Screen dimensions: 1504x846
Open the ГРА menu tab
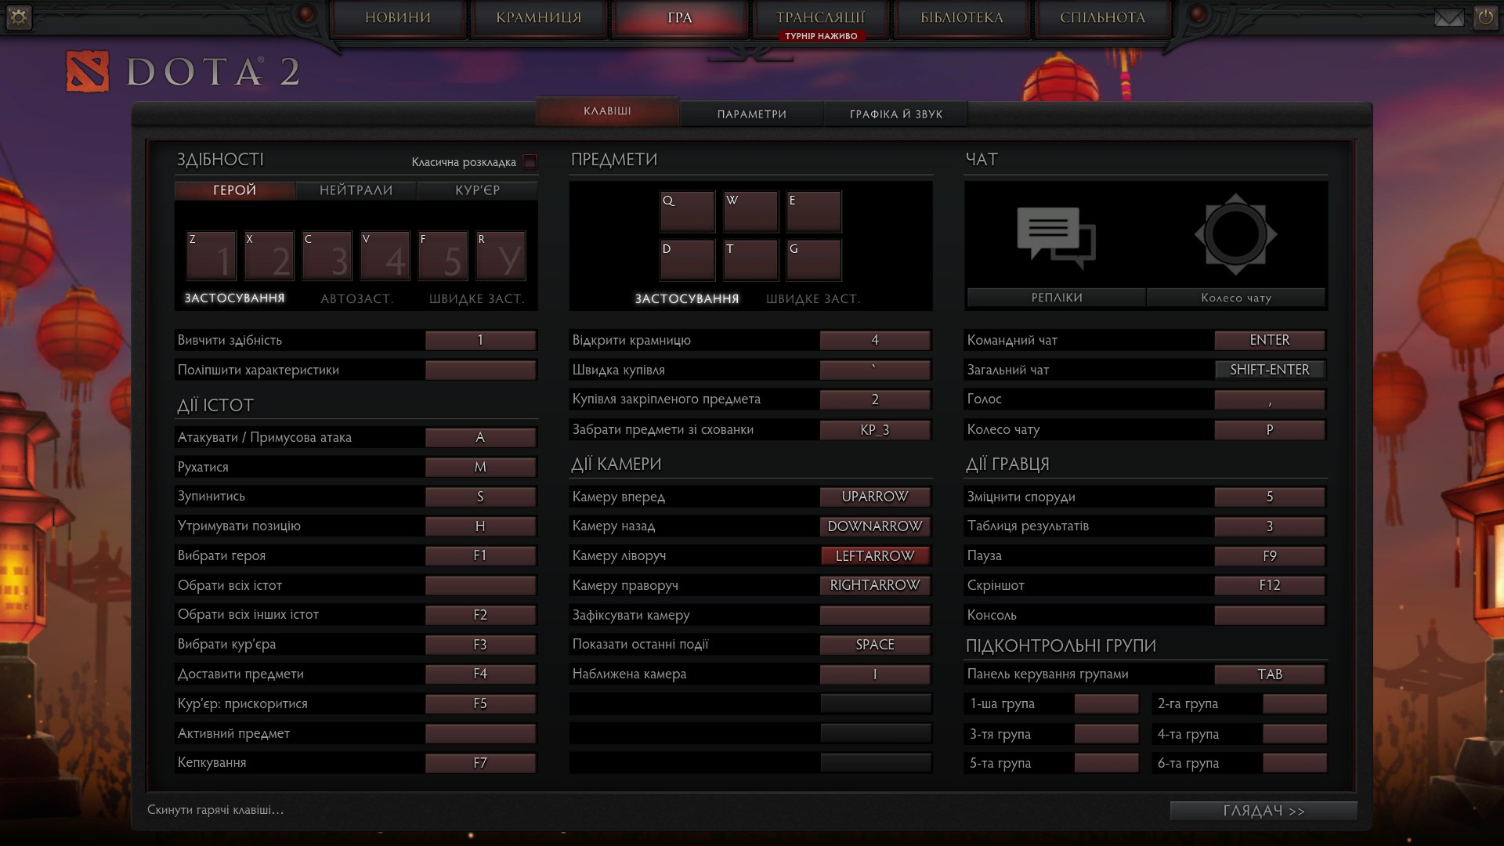[x=680, y=17]
